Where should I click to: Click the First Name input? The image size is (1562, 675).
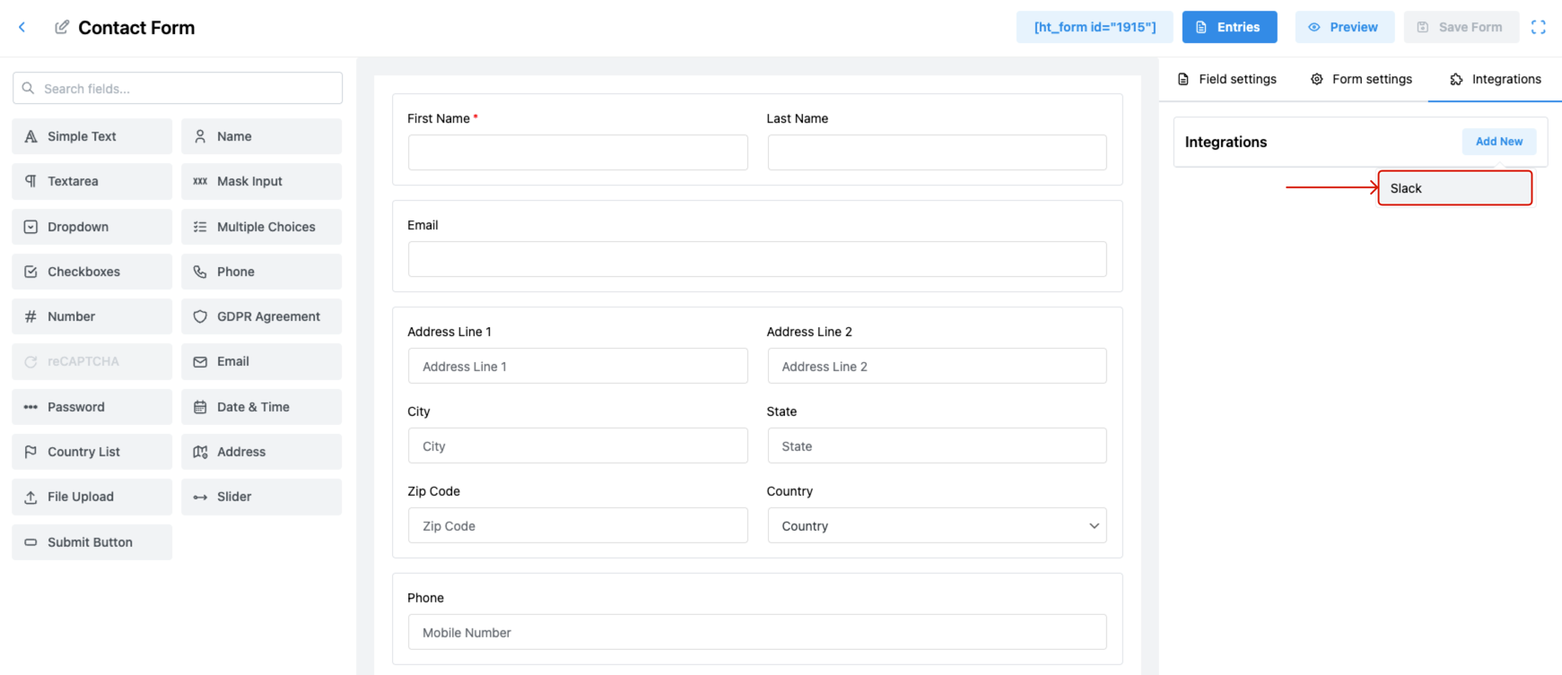coord(578,152)
